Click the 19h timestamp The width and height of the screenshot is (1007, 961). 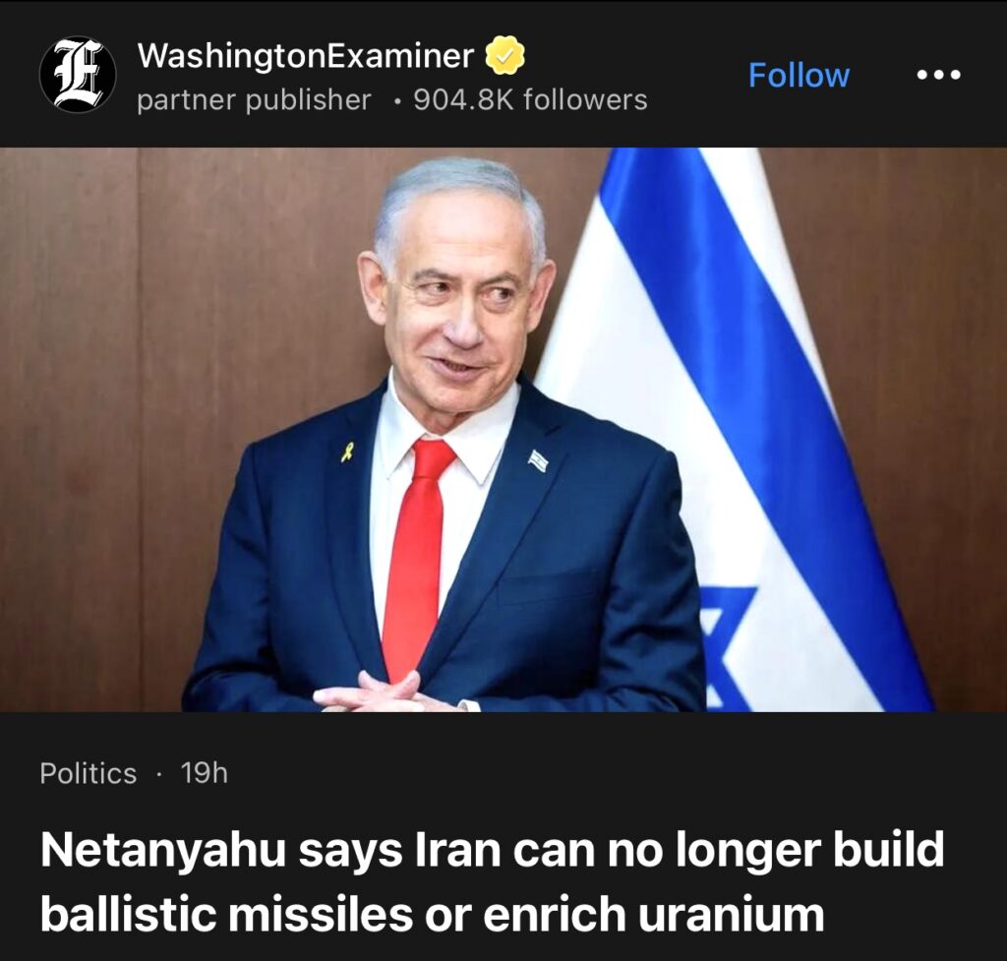205,773
